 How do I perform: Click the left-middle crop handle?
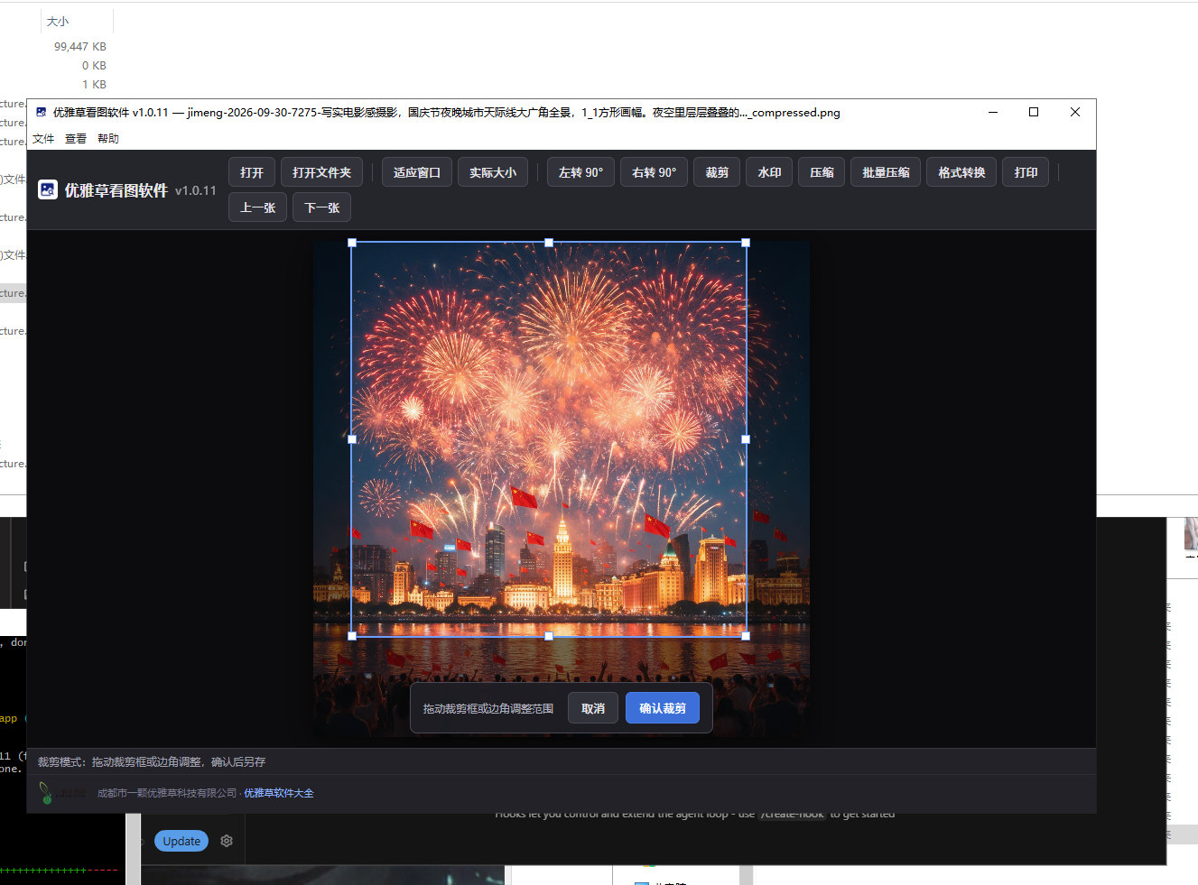click(x=352, y=439)
